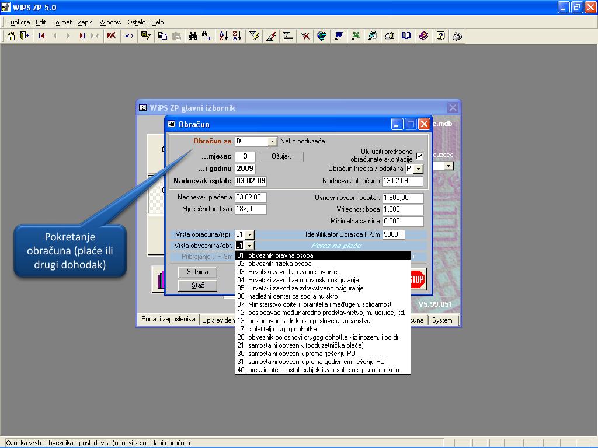Switch to System tab
The width and height of the screenshot is (598, 448).
tap(443, 320)
